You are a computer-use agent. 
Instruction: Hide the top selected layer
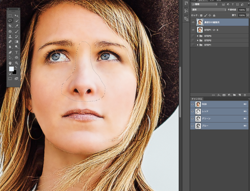[x=193, y=22]
